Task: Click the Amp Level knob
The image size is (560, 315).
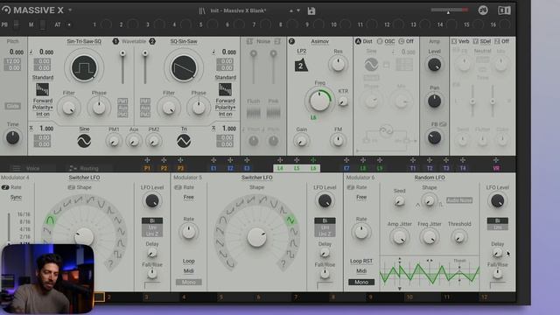Action: click(x=434, y=65)
